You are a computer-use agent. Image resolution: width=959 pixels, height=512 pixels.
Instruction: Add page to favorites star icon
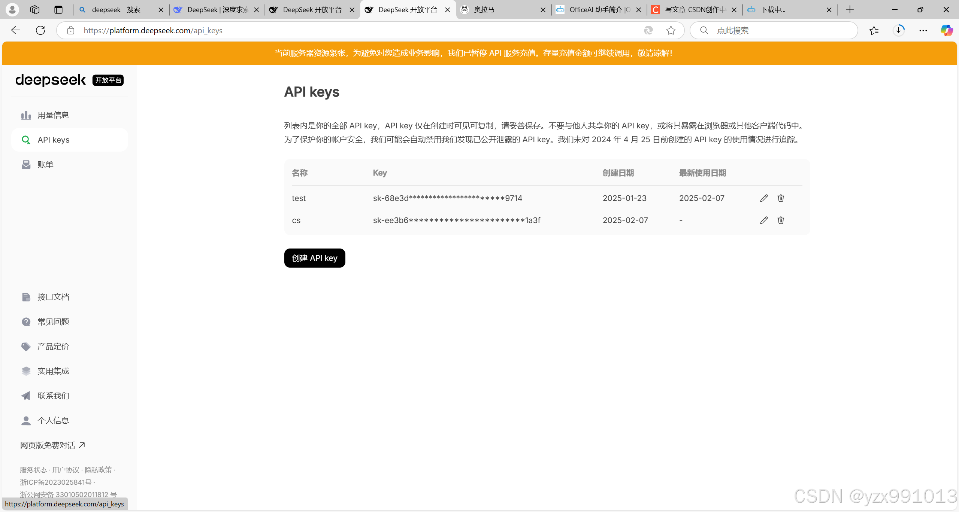tap(671, 30)
